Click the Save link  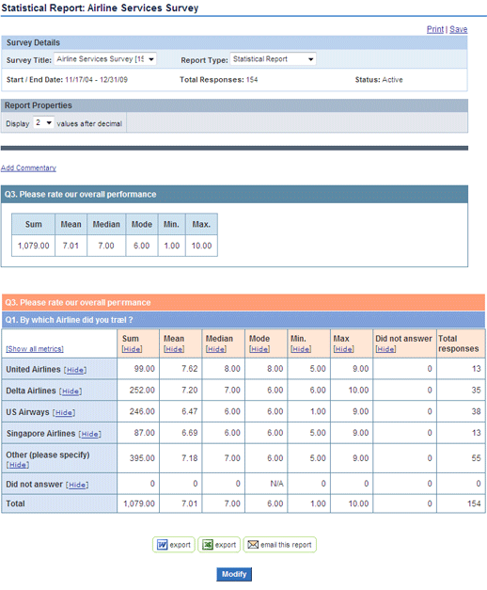[x=459, y=29]
